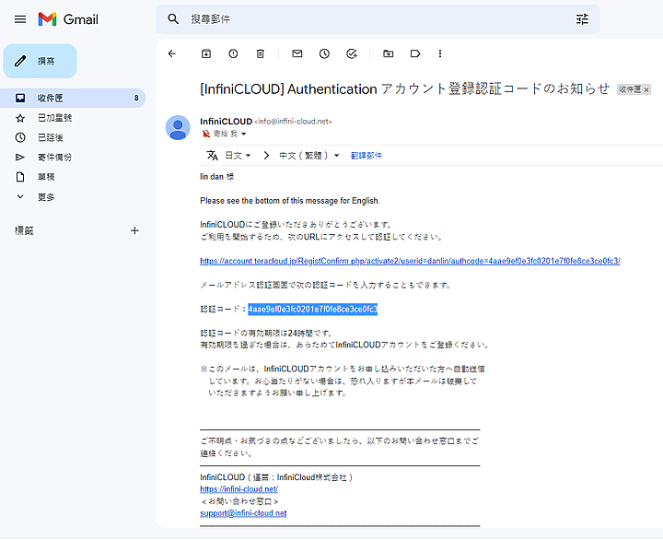The image size is (663, 540).
Task: Open the https://infini-cloud.net/ link
Action: point(238,489)
